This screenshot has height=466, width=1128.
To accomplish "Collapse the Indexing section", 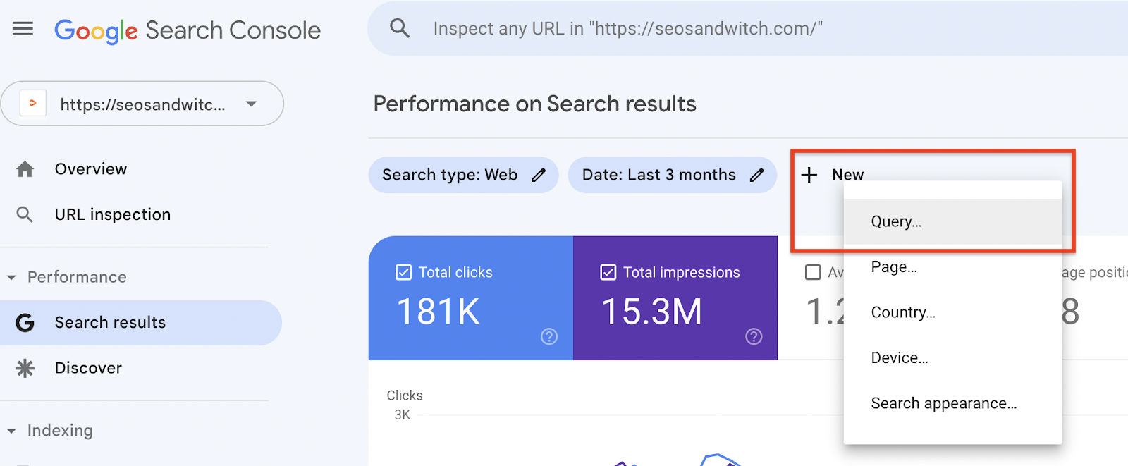I will (11, 431).
